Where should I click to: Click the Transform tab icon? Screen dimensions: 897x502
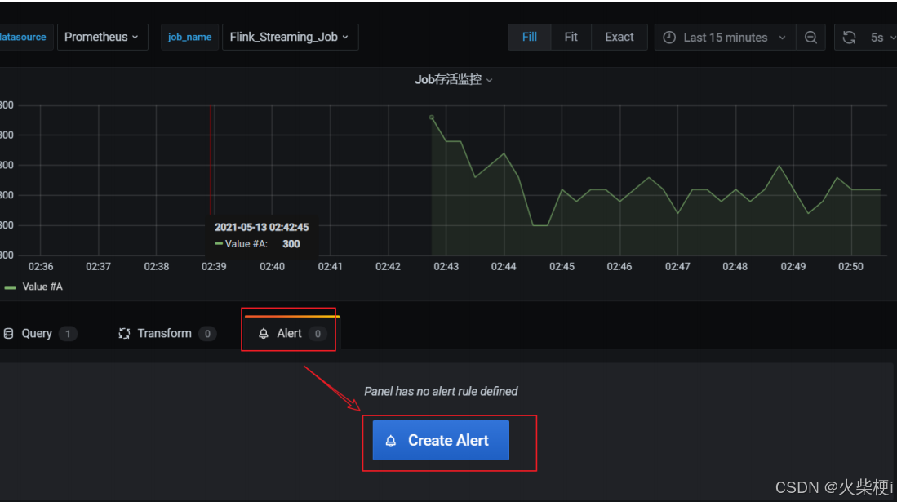point(124,333)
